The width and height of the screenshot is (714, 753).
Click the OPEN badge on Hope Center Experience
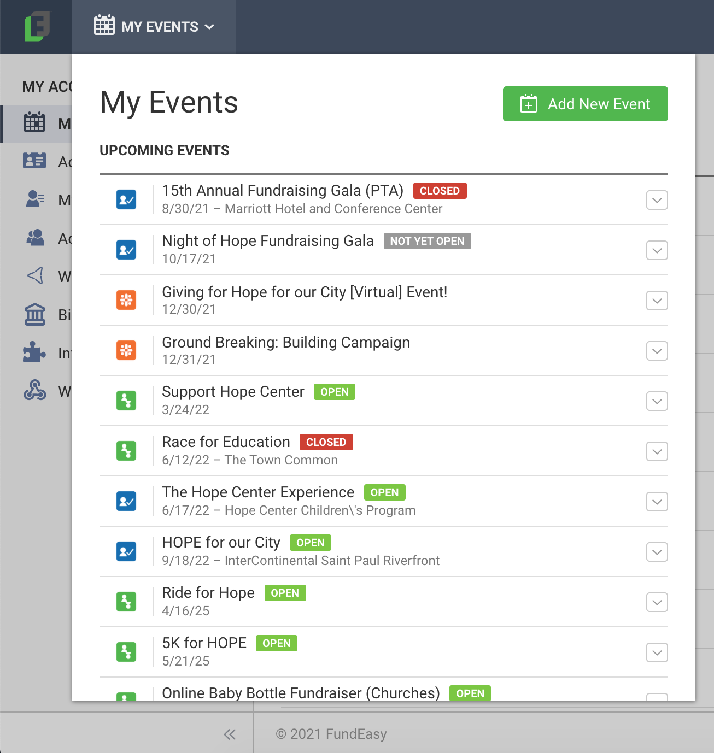(x=385, y=492)
